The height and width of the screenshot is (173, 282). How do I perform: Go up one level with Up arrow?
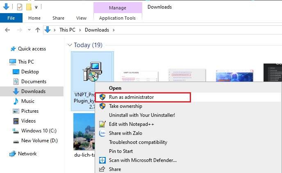[38, 30]
